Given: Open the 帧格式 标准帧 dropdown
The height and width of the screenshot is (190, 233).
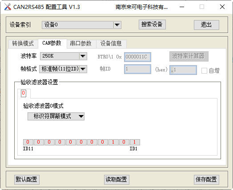Looking at the screenshot, I should [x=63, y=69].
